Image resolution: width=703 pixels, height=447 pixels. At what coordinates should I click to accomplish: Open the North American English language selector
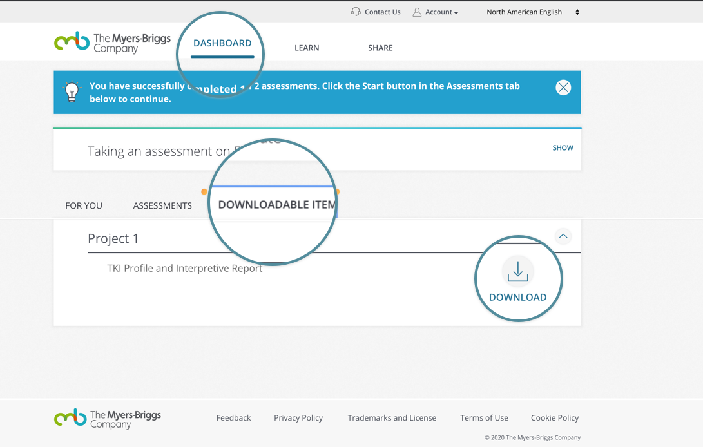coord(525,12)
